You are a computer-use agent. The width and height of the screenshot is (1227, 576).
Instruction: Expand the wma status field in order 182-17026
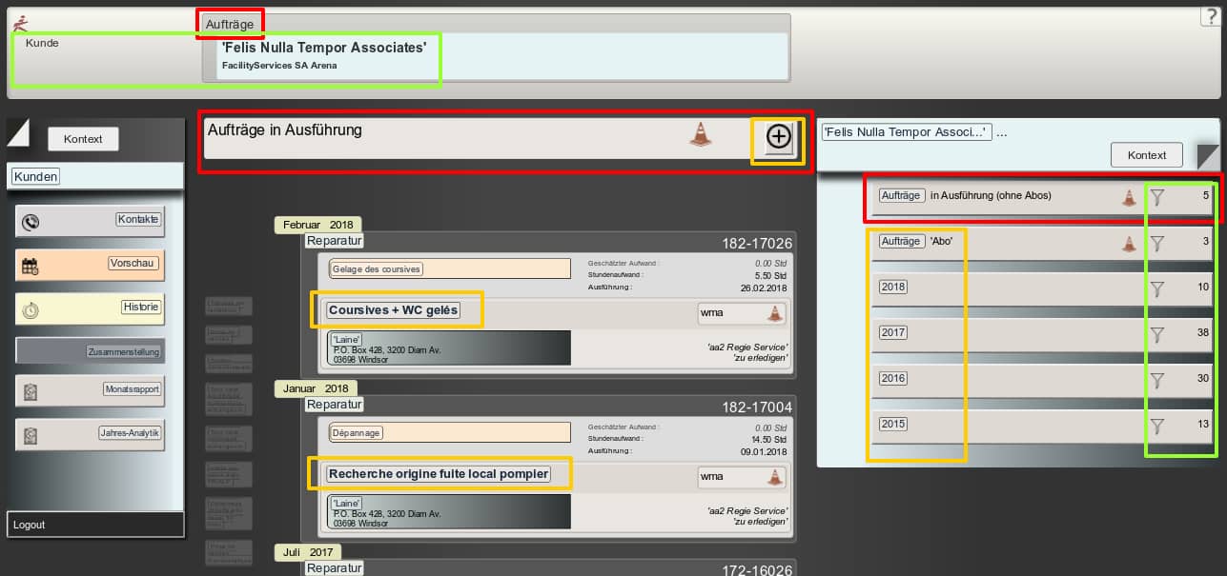click(741, 313)
